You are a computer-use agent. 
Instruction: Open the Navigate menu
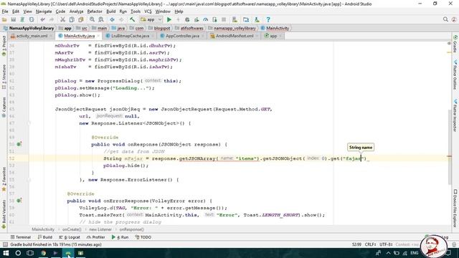pos(44,11)
